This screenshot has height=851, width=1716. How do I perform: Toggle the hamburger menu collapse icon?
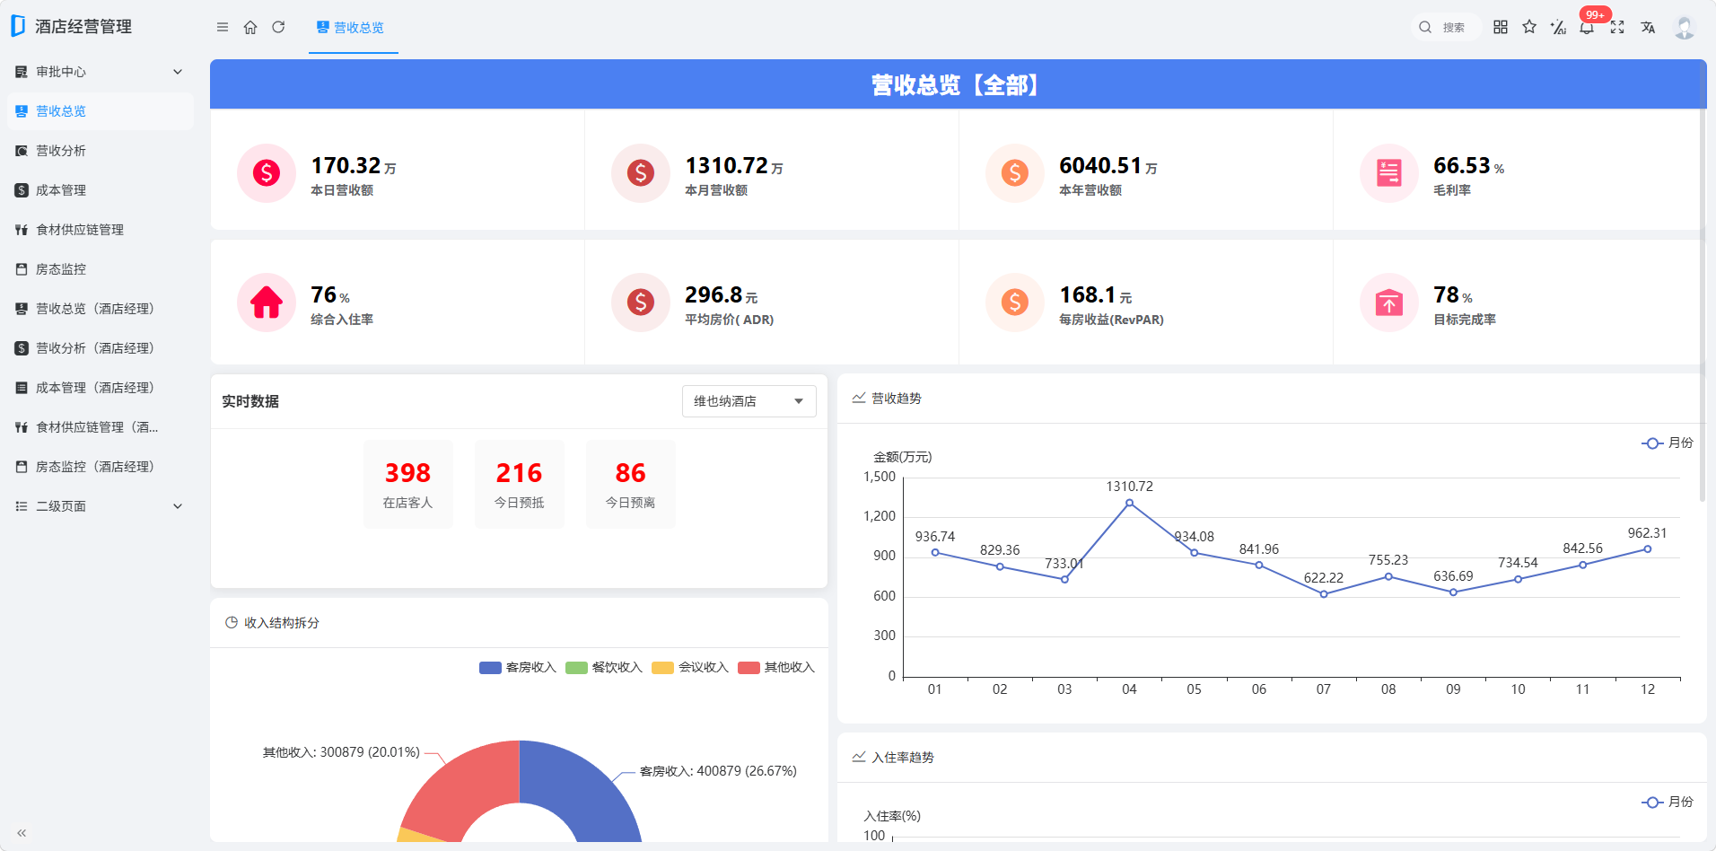[x=223, y=27]
